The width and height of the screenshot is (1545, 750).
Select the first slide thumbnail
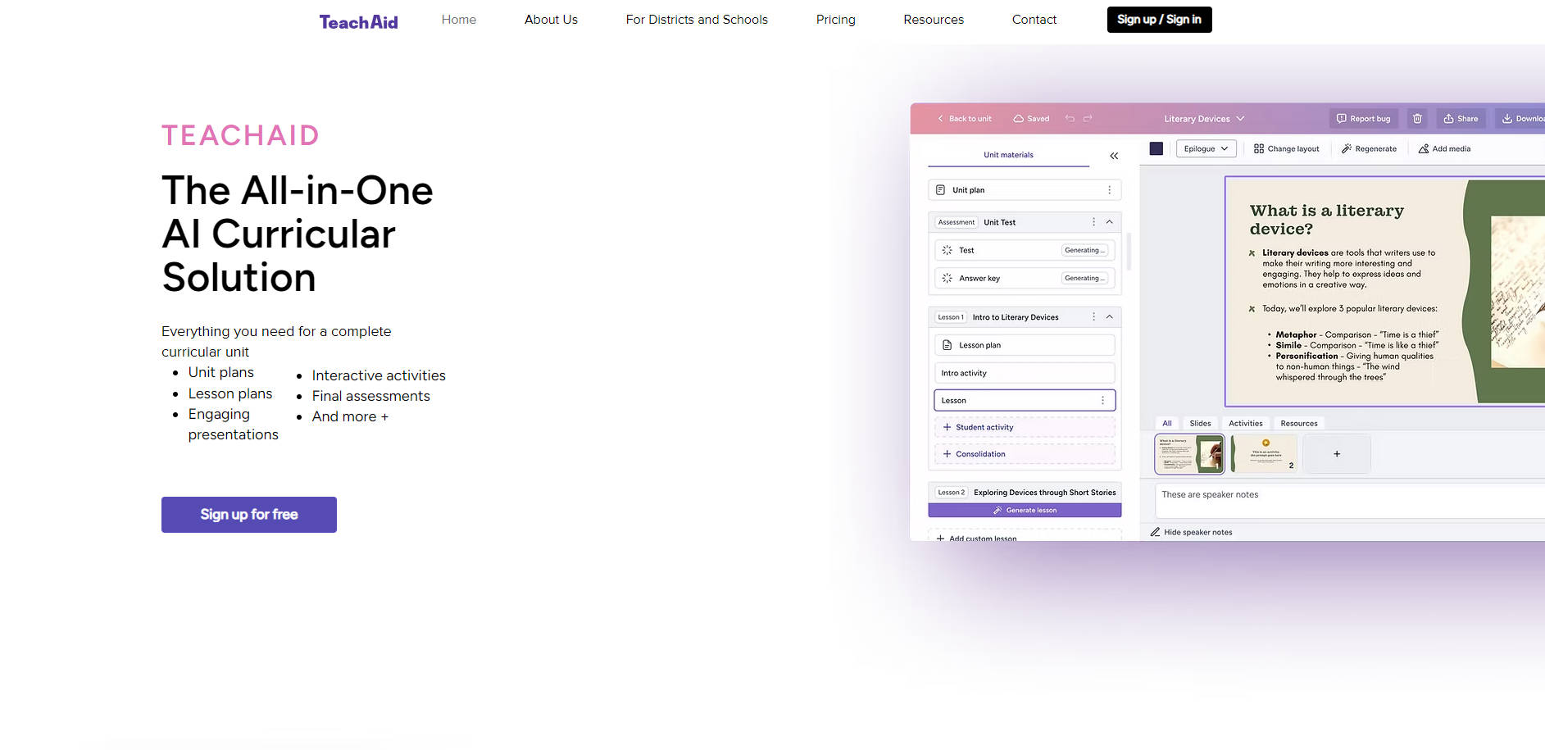(x=1189, y=453)
